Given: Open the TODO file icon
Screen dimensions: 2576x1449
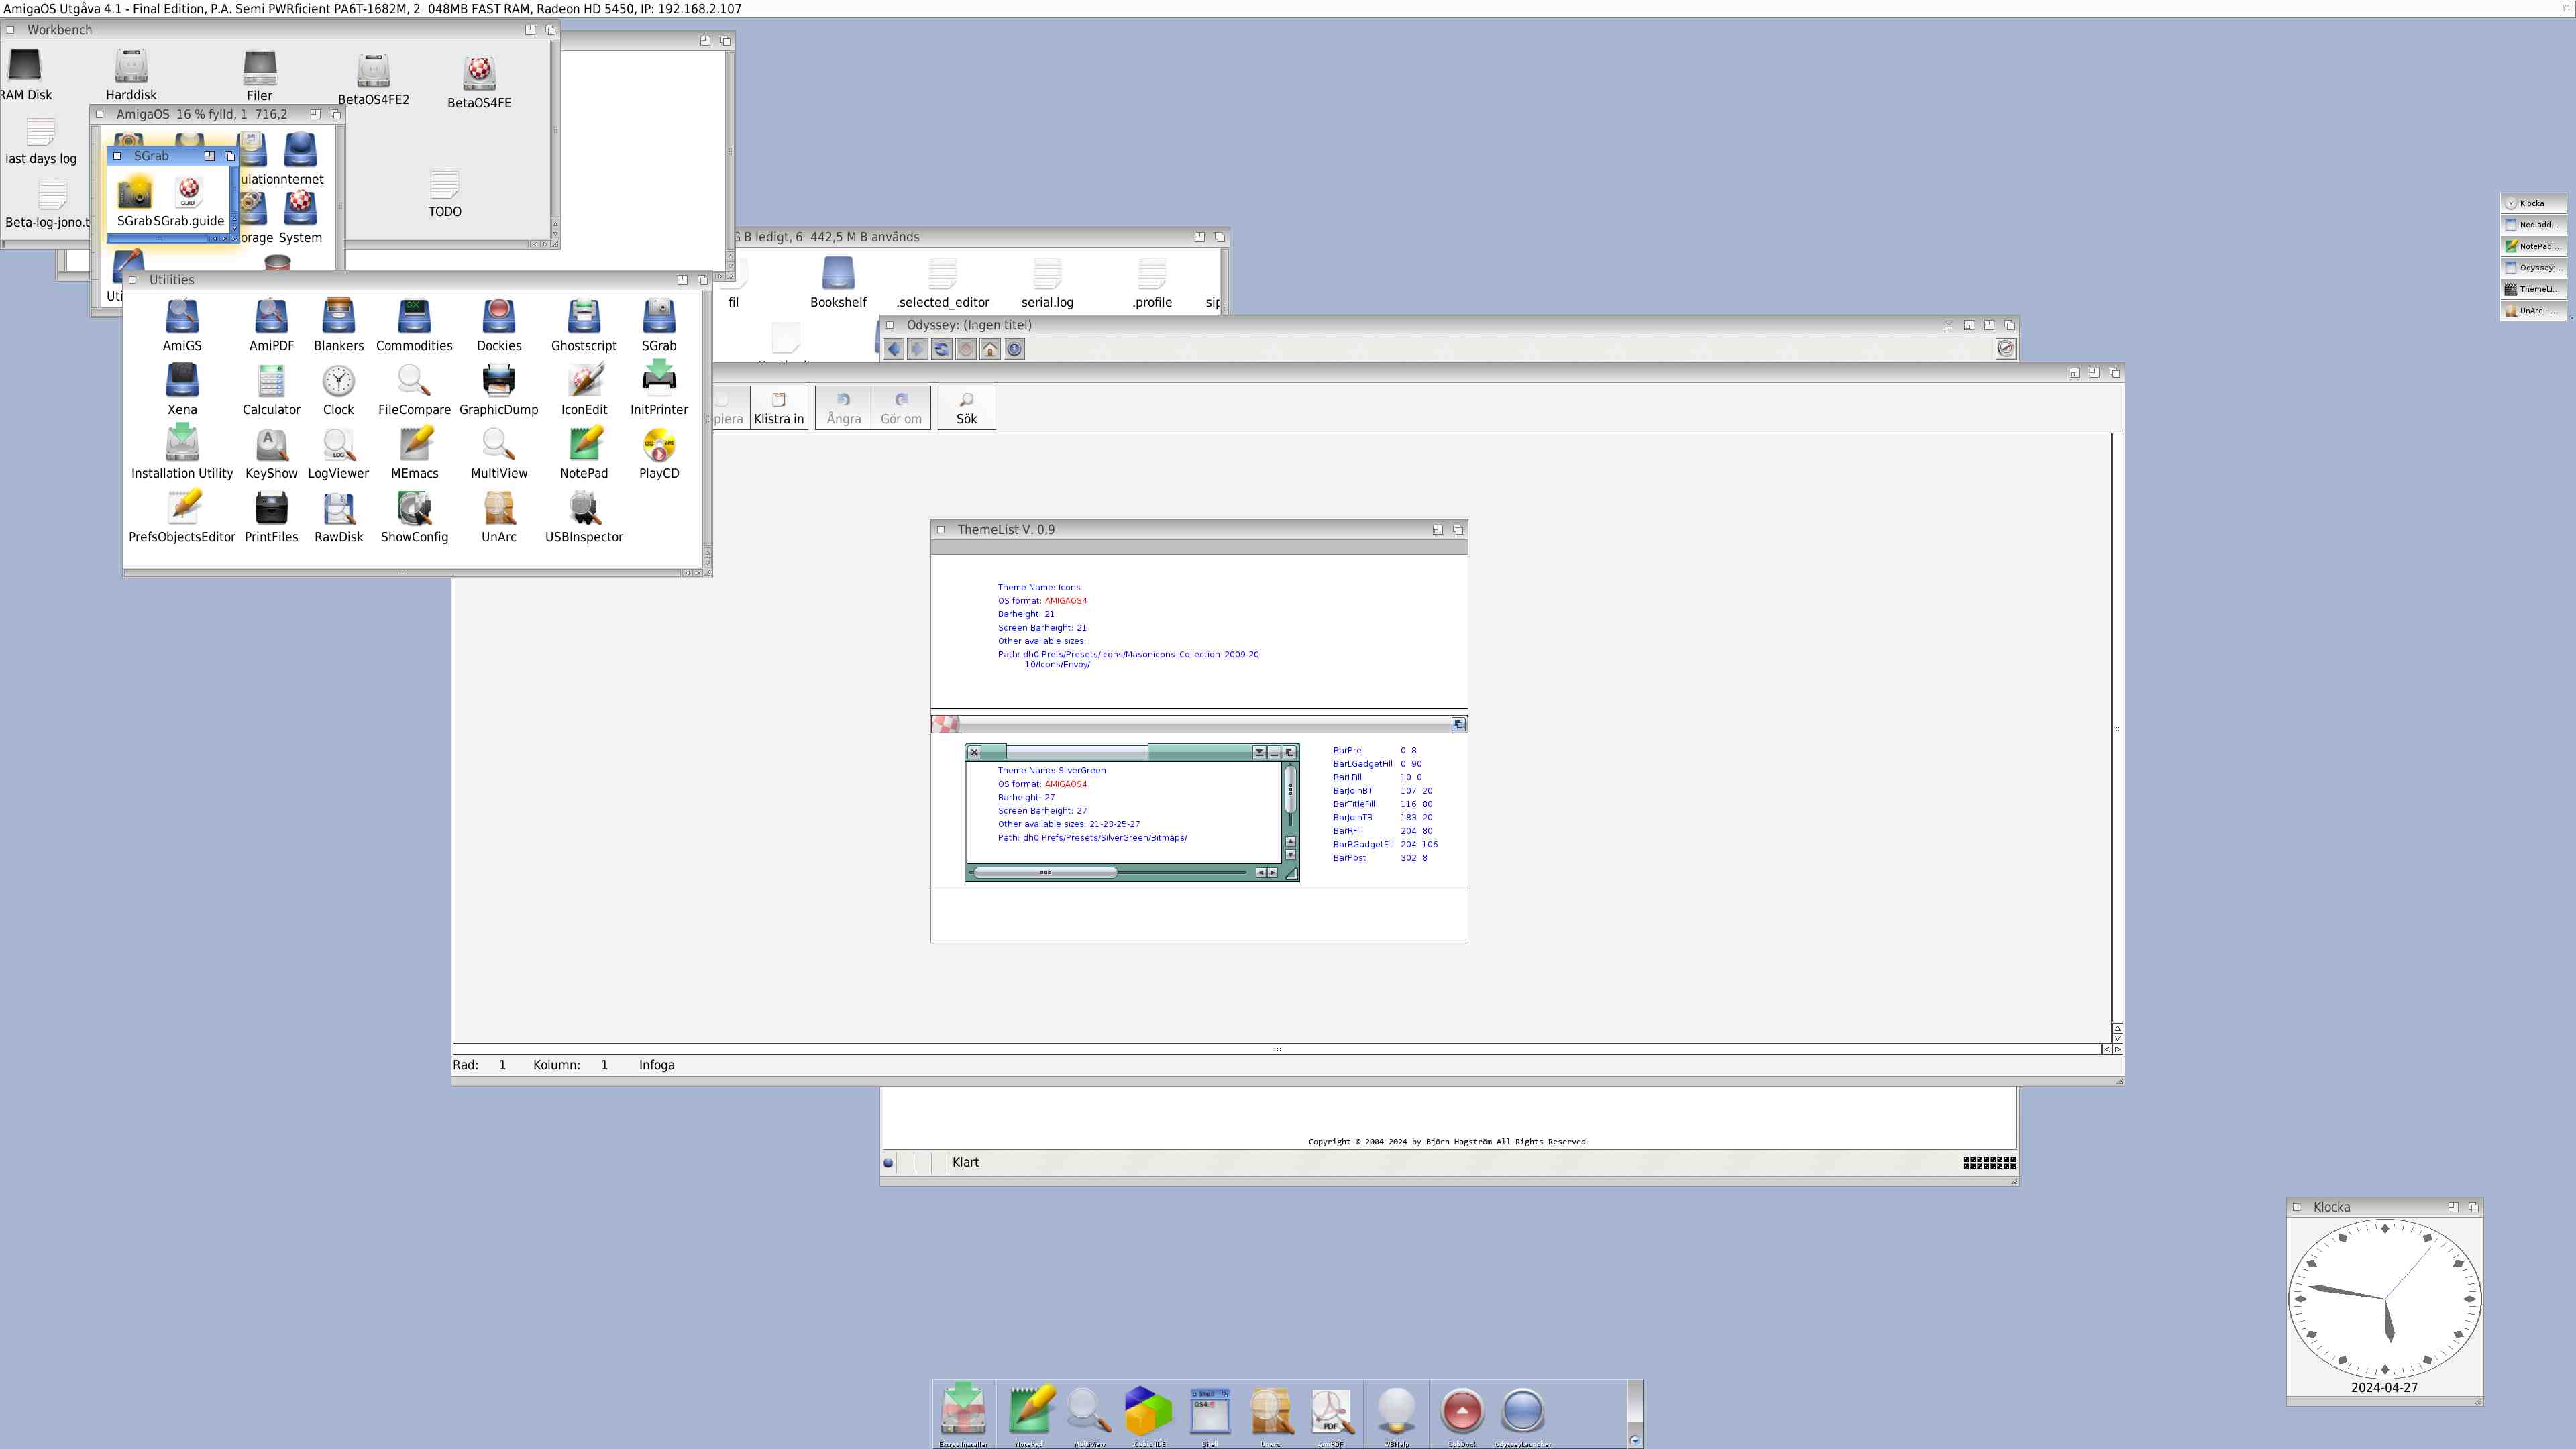Looking at the screenshot, I should 445,186.
